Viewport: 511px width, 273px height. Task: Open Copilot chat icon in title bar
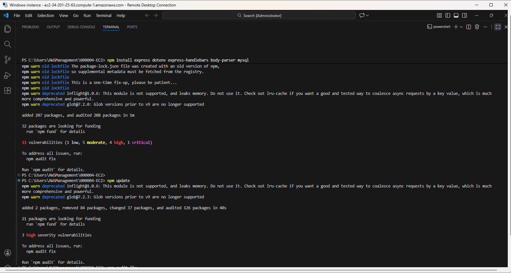tap(362, 15)
